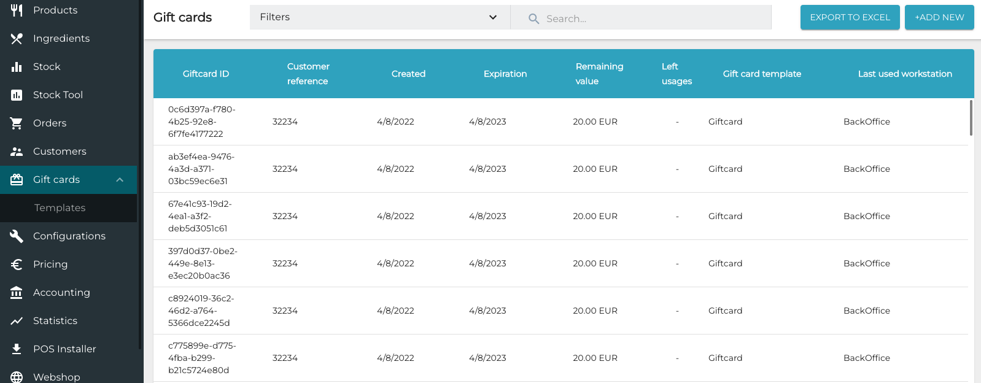Image resolution: width=981 pixels, height=383 pixels.
Task: Click the Gift cards sidebar icon
Action: pyautogui.click(x=17, y=179)
